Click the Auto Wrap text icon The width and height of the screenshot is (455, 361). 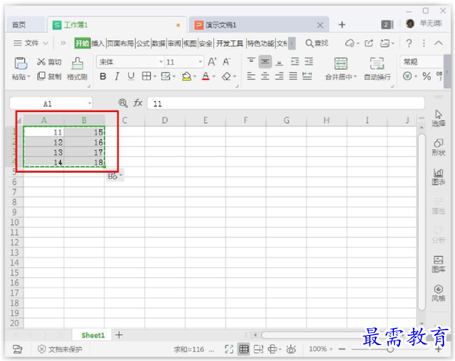point(377,63)
